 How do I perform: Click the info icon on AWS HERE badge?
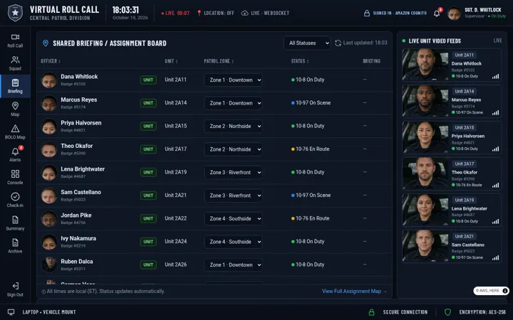pyautogui.click(x=505, y=291)
